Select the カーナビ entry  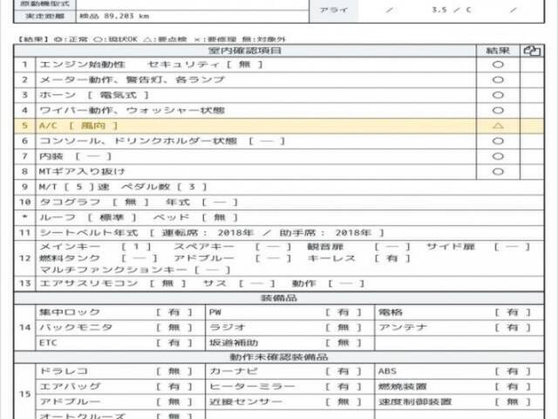(x=285, y=371)
